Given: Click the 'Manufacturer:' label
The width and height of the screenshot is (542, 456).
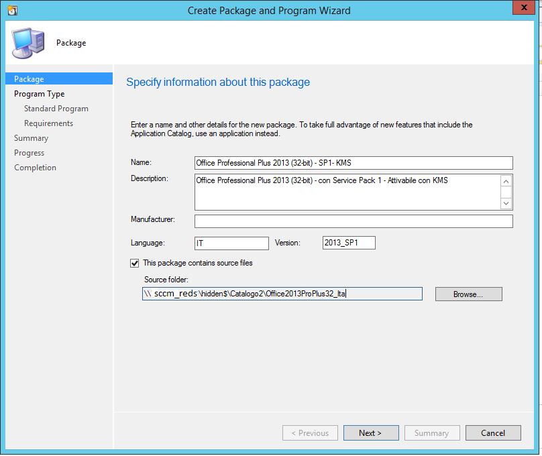Looking at the screenshot, I should coord(153,219).
